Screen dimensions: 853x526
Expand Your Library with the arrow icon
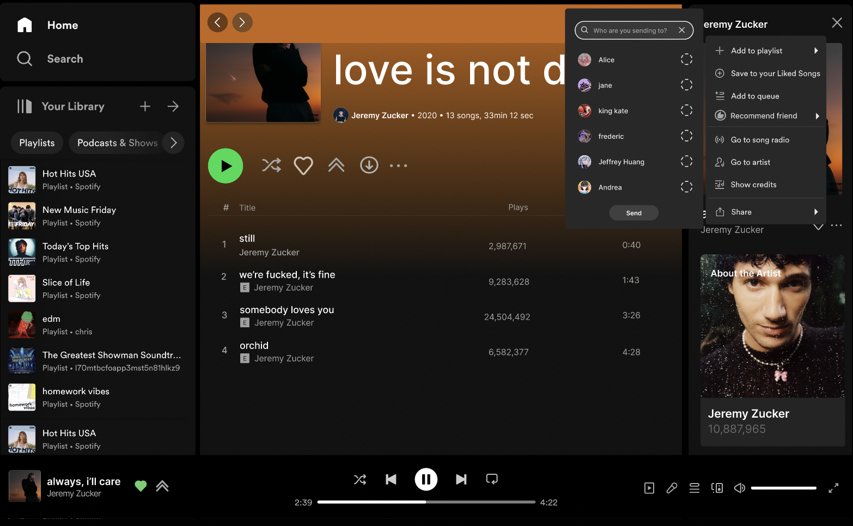[173, 106]
